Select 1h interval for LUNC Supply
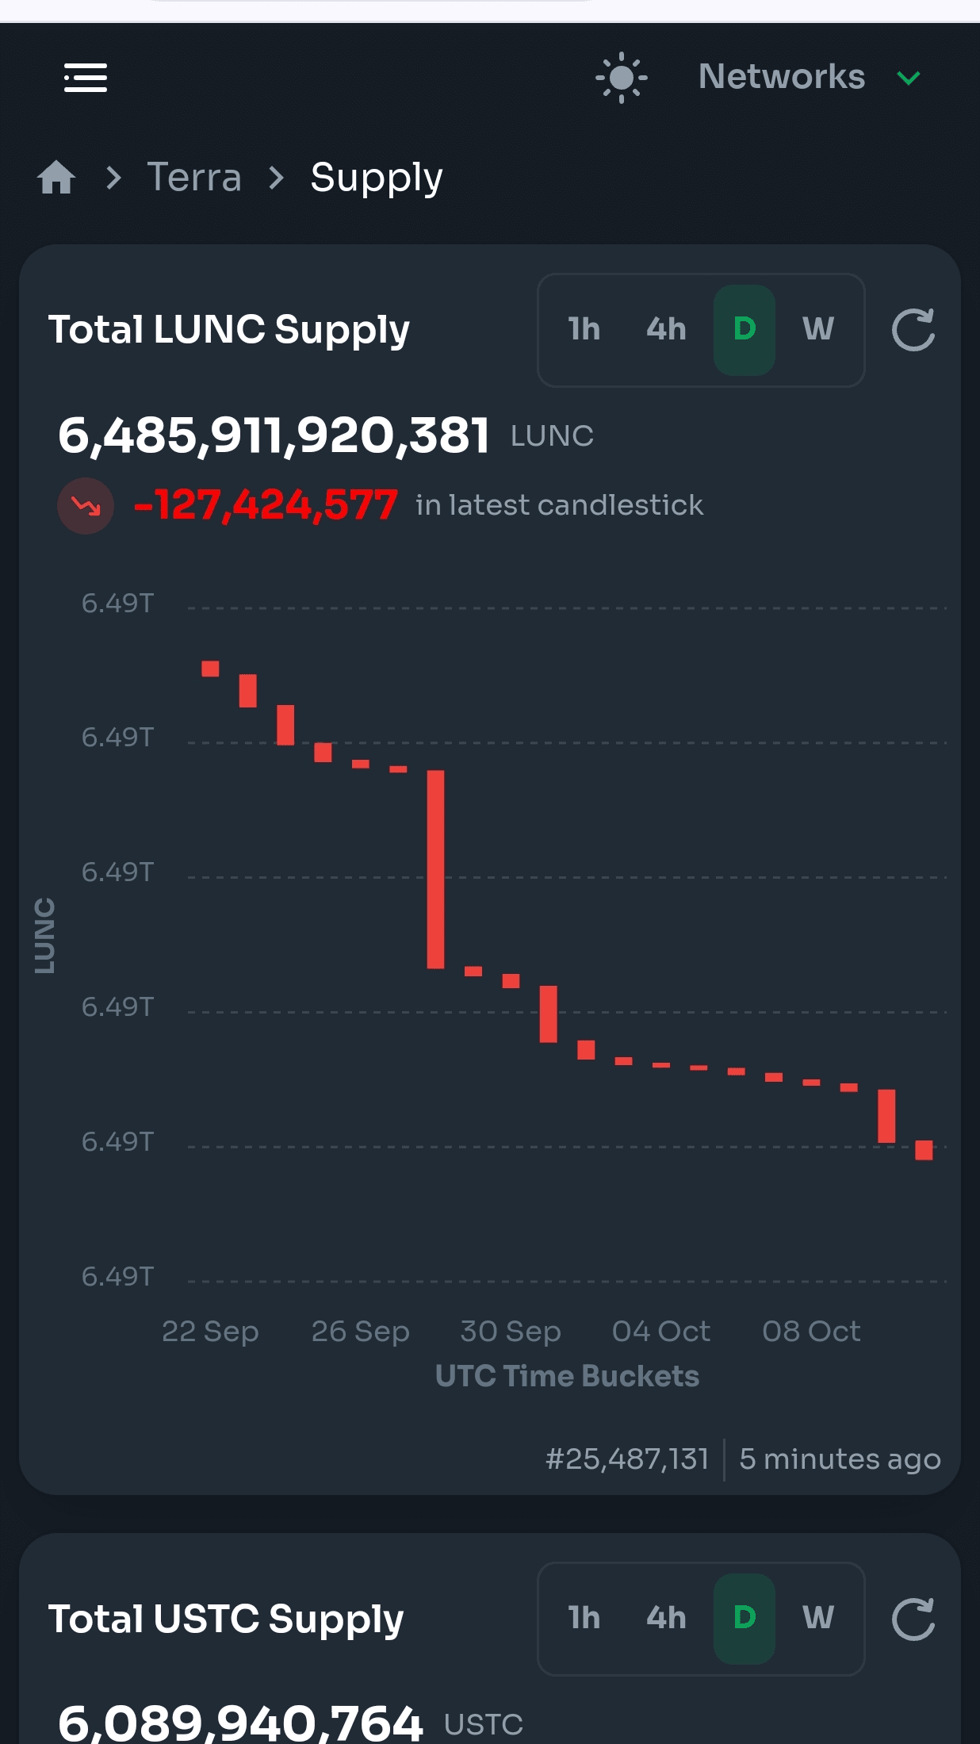Screen dimensions: 980x1744 coord(584,329)
